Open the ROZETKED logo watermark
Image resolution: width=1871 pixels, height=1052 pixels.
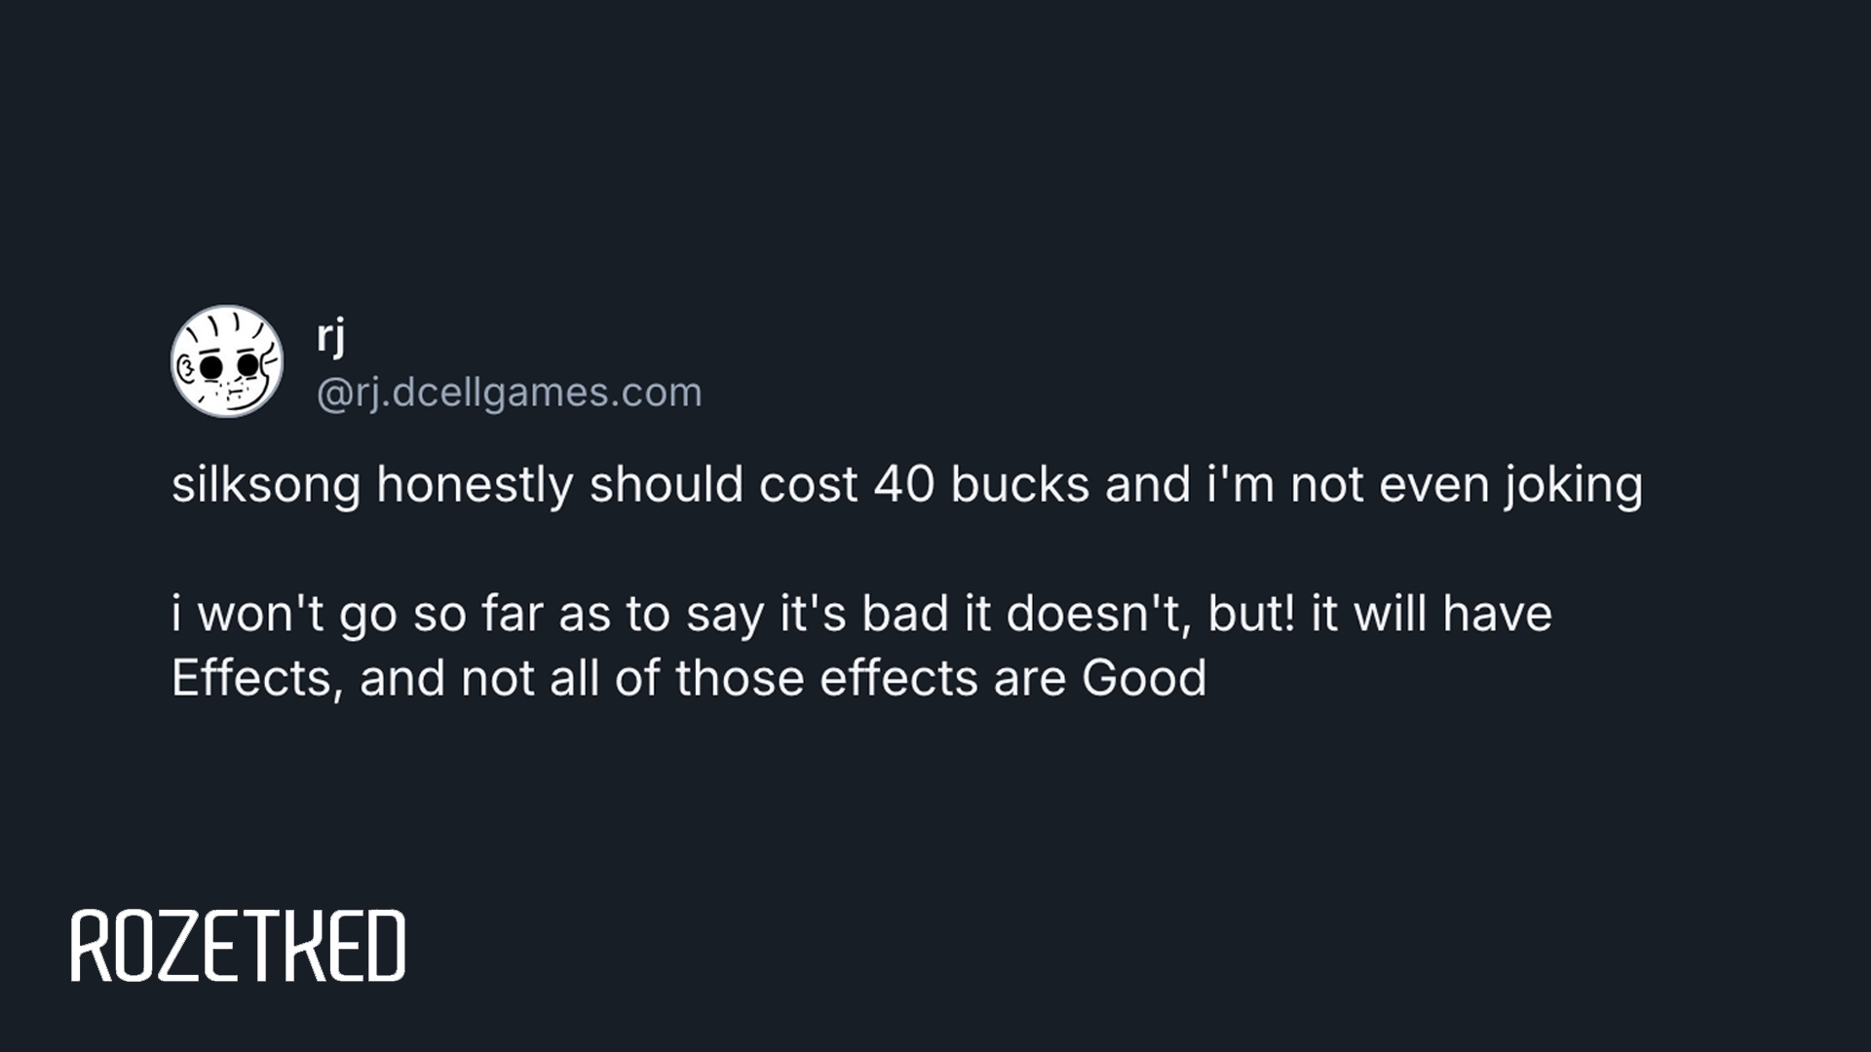coord(238,946)
